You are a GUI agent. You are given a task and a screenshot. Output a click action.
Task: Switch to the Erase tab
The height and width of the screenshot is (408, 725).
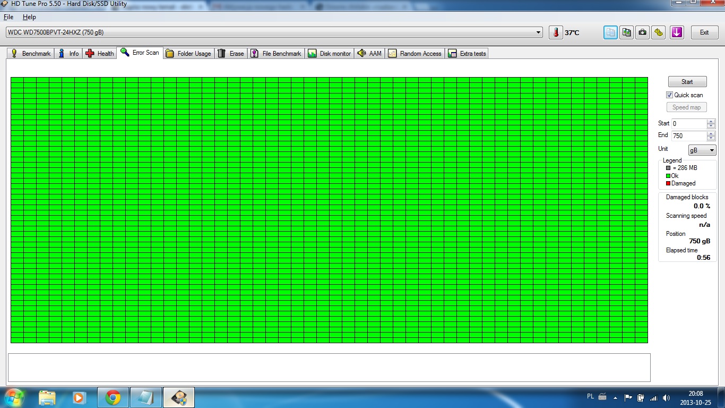231,54
